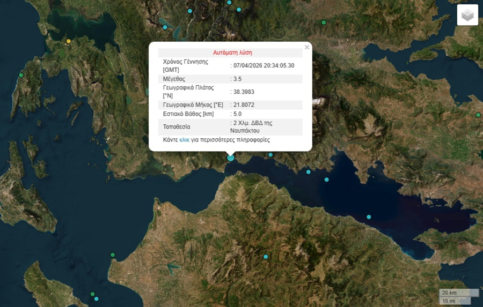Click the large cyan marker beneath the popup
This screenshot has width=483, height=307.
[x=231, y=158]
